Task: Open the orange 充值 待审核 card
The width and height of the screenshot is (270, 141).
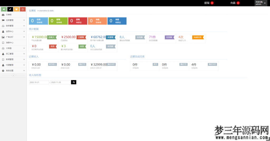Action: pos(97,21)
